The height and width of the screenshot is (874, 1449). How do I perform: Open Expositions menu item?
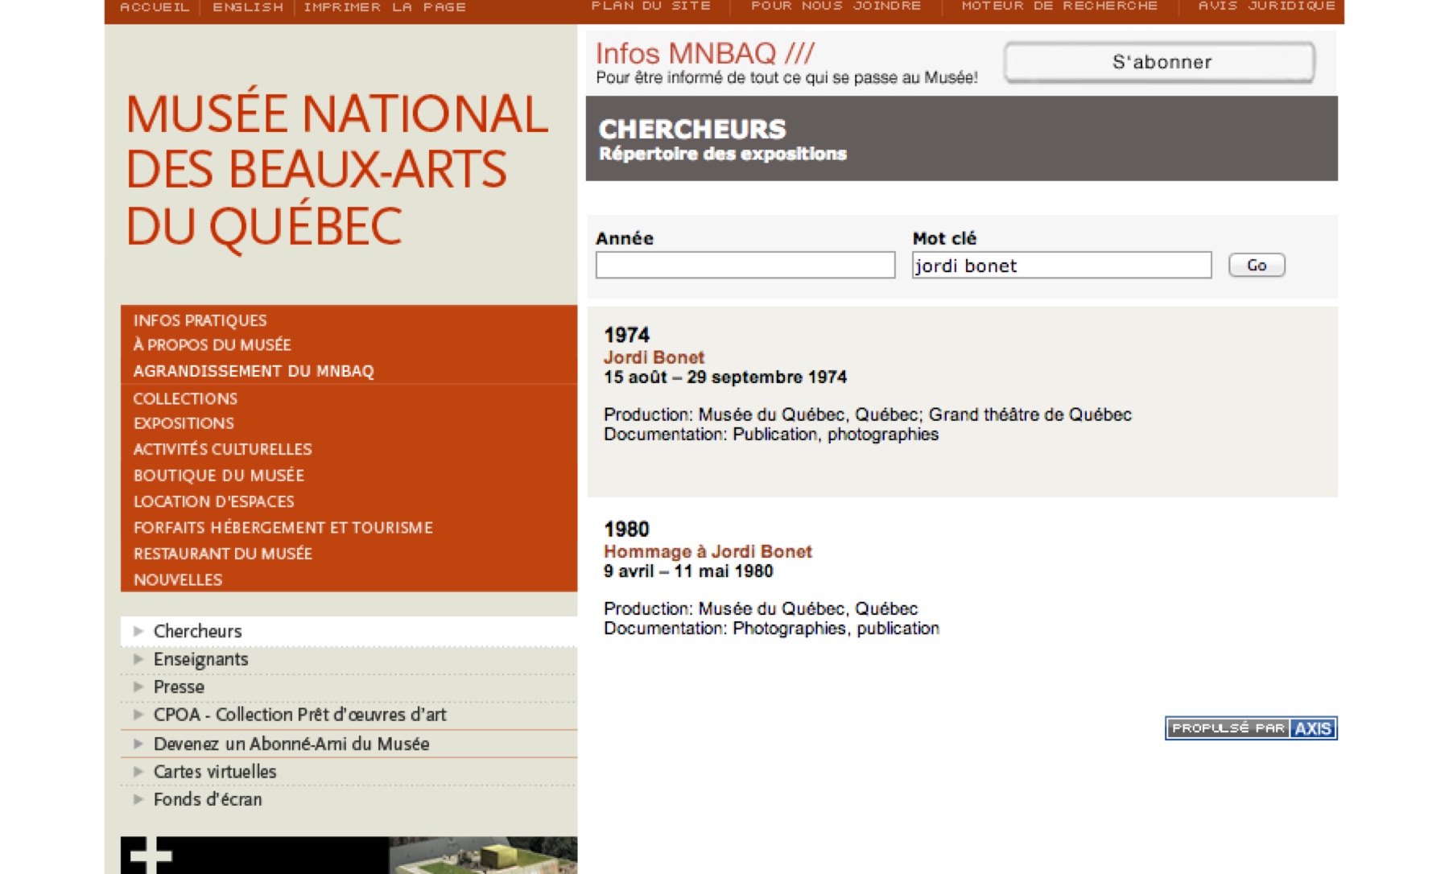click(184, 423)
